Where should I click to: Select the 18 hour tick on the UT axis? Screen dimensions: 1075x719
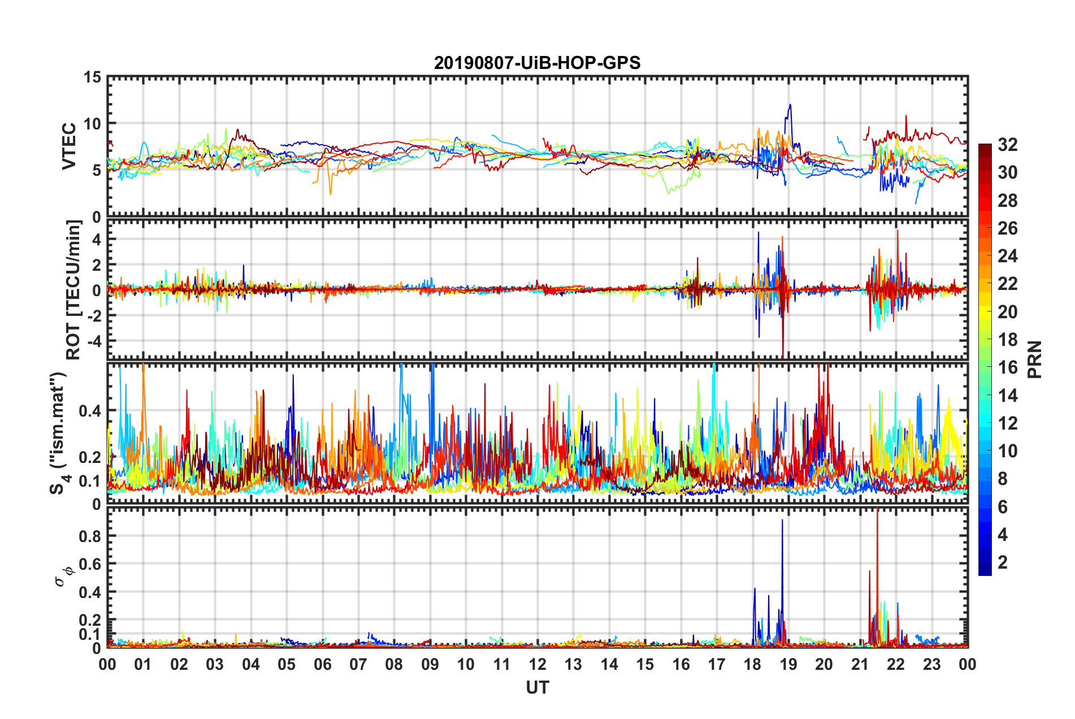[x=752, y=664]
